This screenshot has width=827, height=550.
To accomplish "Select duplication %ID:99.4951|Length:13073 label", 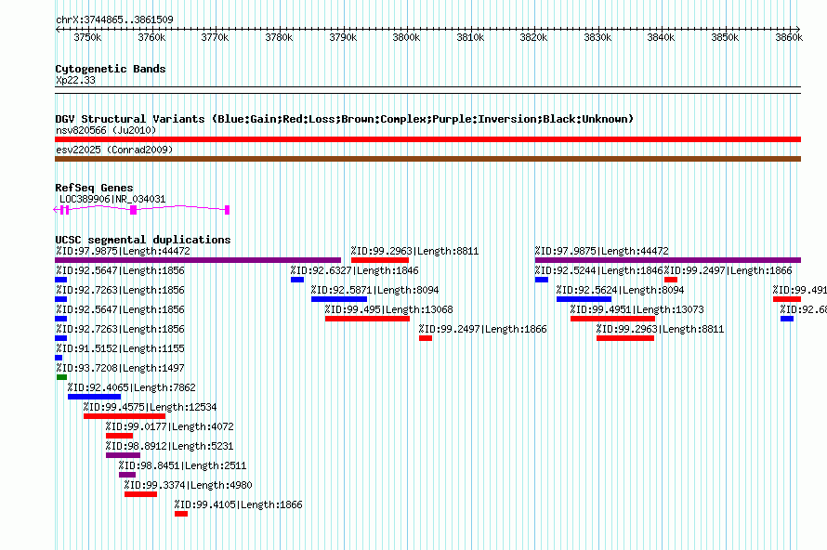I will (637, 309).
